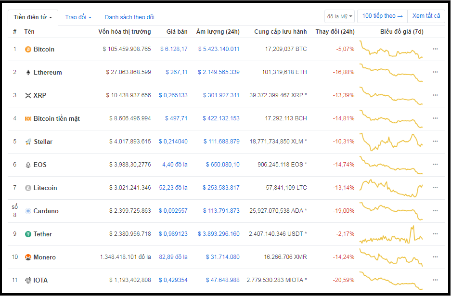Click the Tether green logo icon
Screen dimensions: 451x296
28,234
